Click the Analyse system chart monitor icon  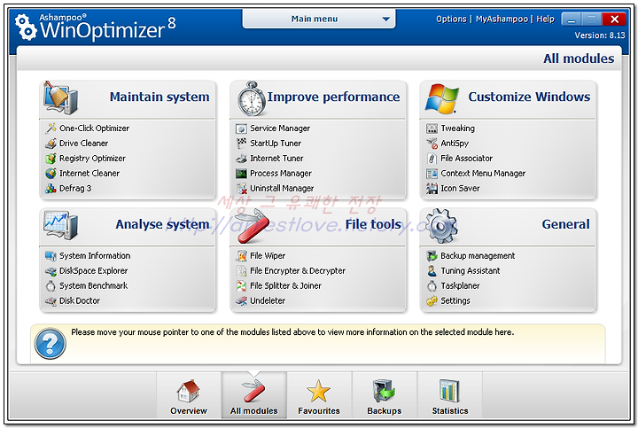60,225
